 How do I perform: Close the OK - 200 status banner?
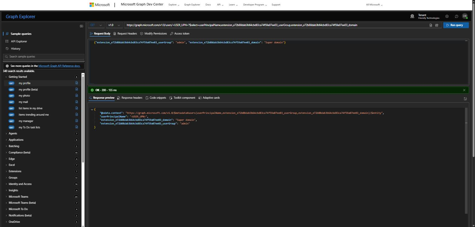point(464,90)
